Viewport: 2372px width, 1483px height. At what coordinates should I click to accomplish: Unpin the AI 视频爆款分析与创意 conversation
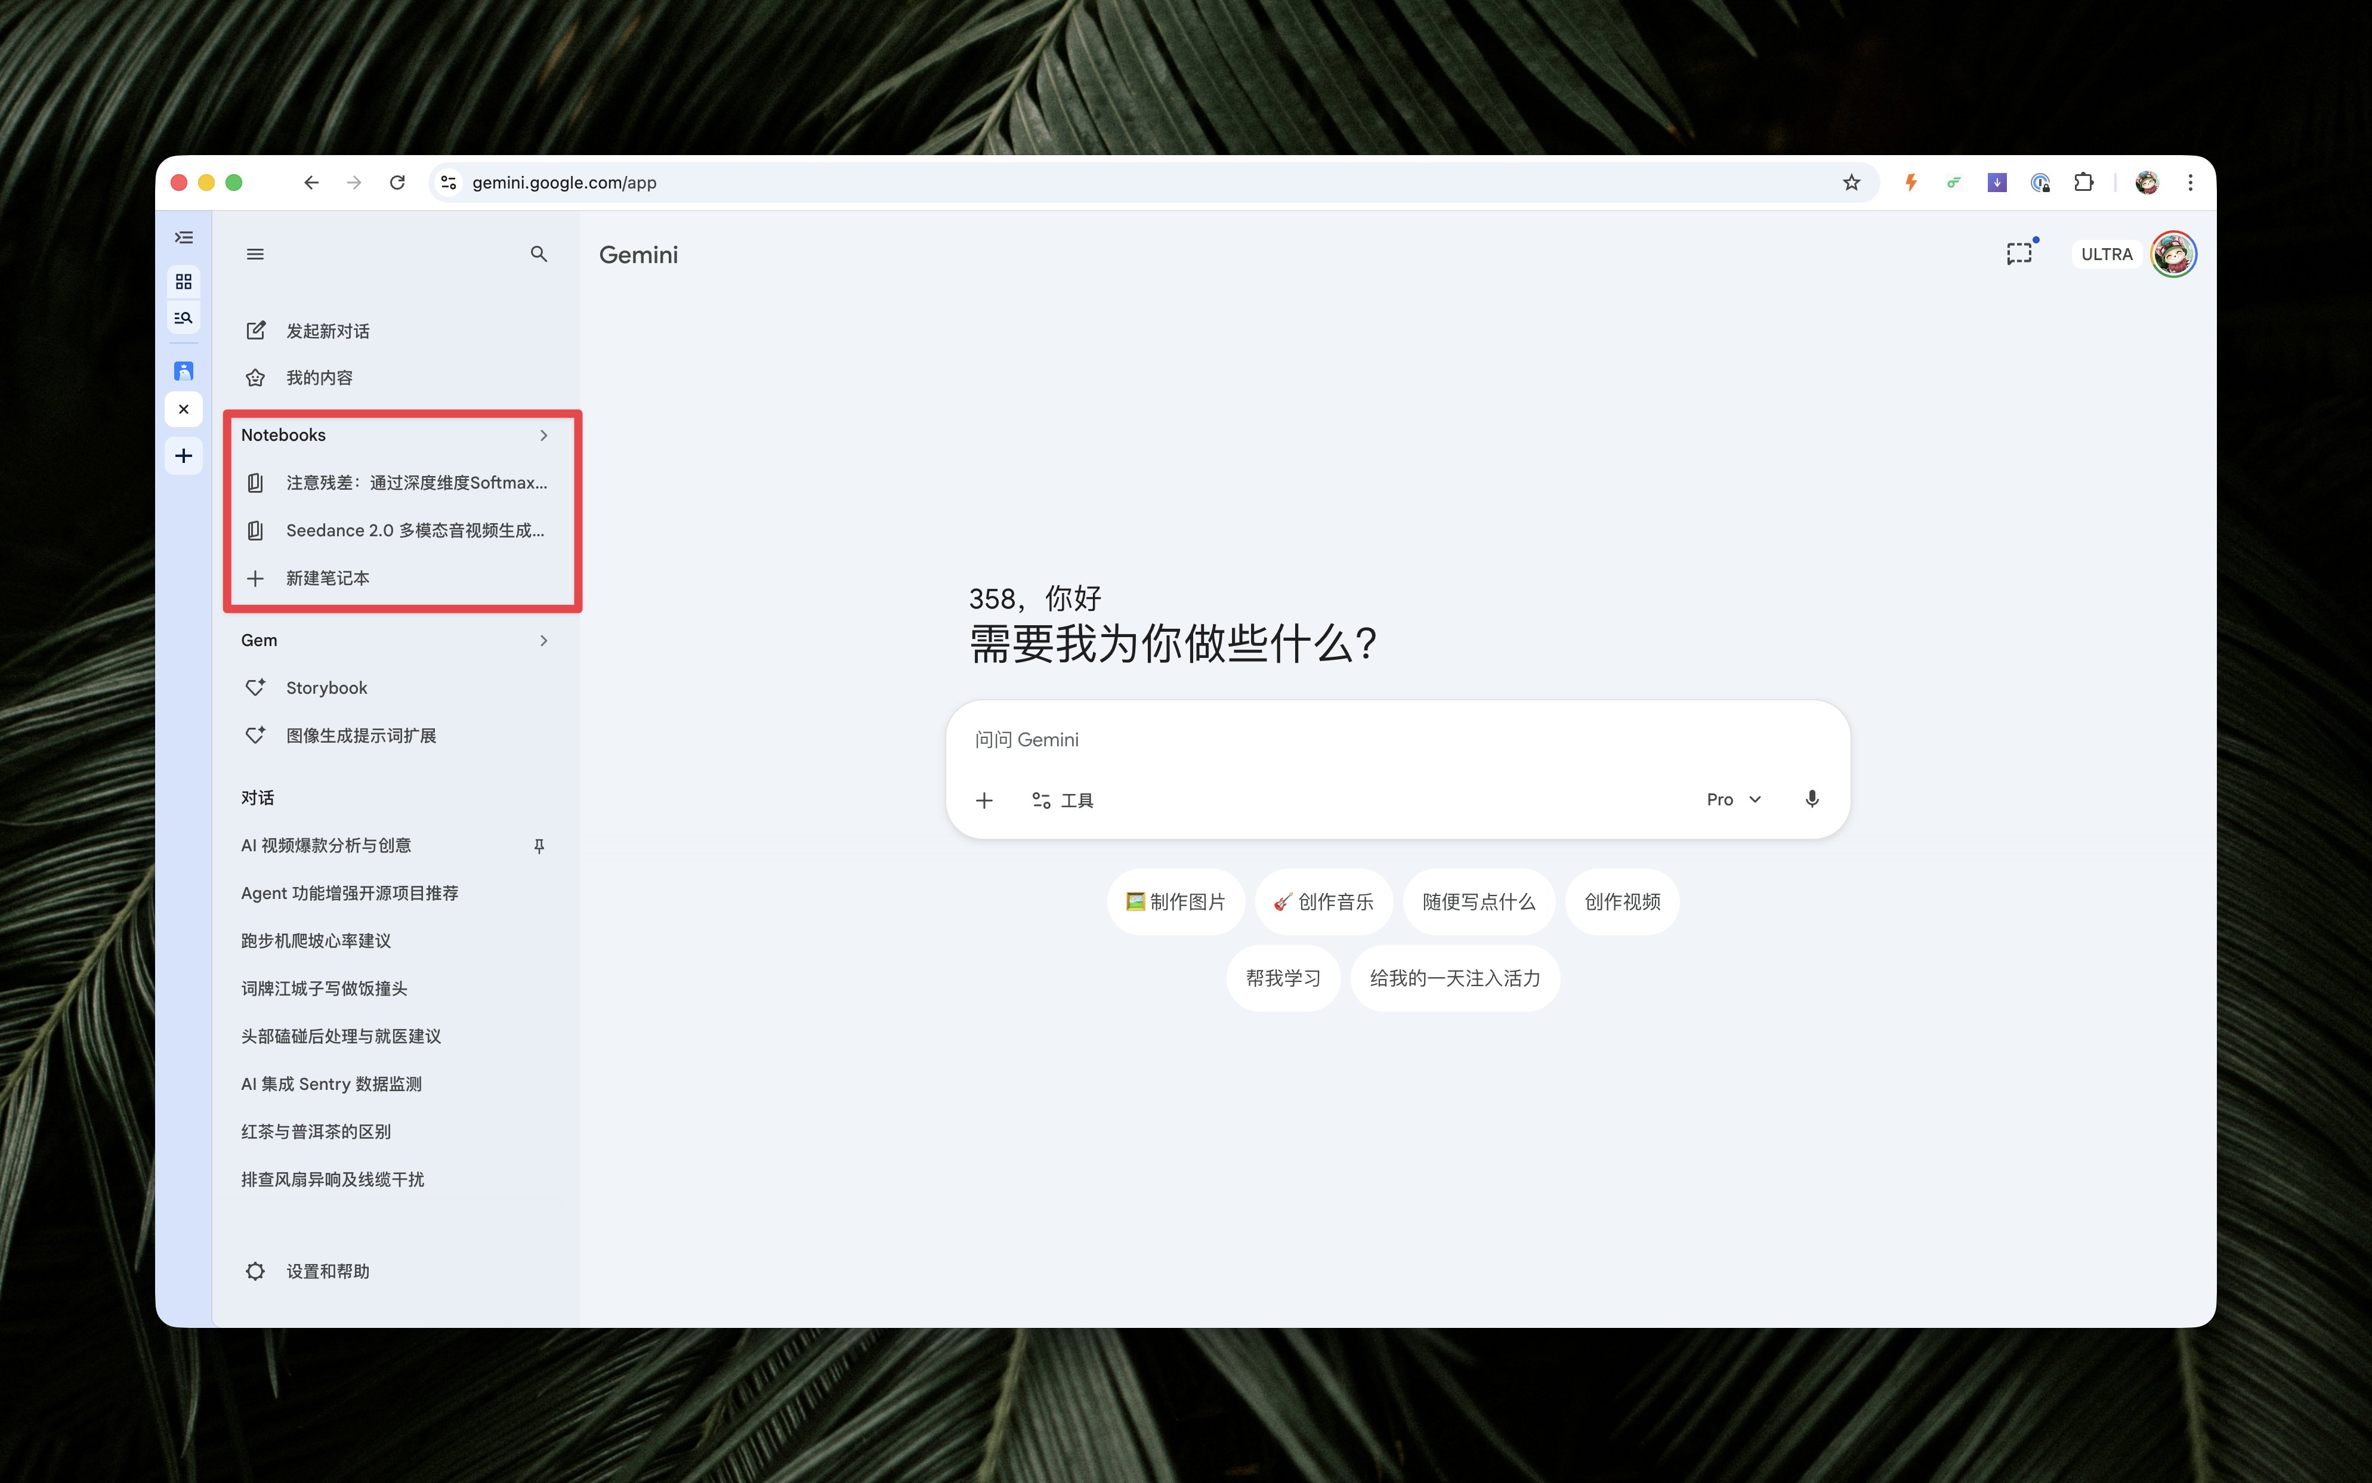pos(538,845)
